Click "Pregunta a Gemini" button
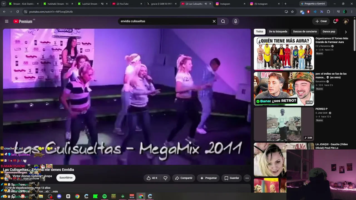The width and height of the screenshot is (356, 200). pyautogui.click(x=313, y=4)
